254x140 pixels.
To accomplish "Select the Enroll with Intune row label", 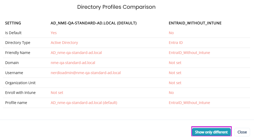I will (x=20, y=93).
